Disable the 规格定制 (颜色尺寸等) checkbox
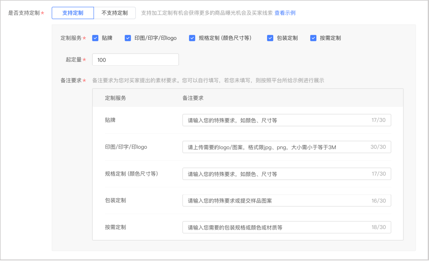The width and height of the screenshot is (429, 261). [x=192, y=38]
